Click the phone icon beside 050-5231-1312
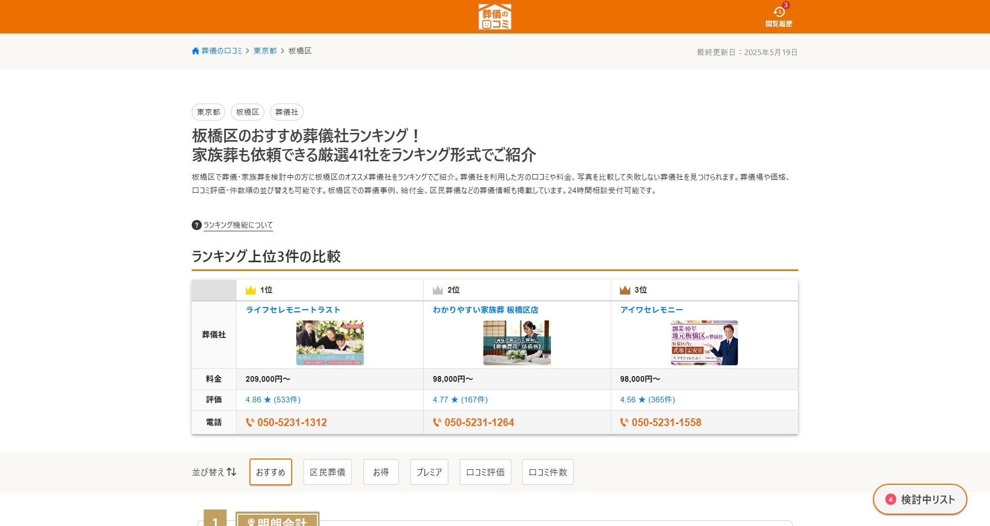This screenshot has width=990, height=526. 250,422
